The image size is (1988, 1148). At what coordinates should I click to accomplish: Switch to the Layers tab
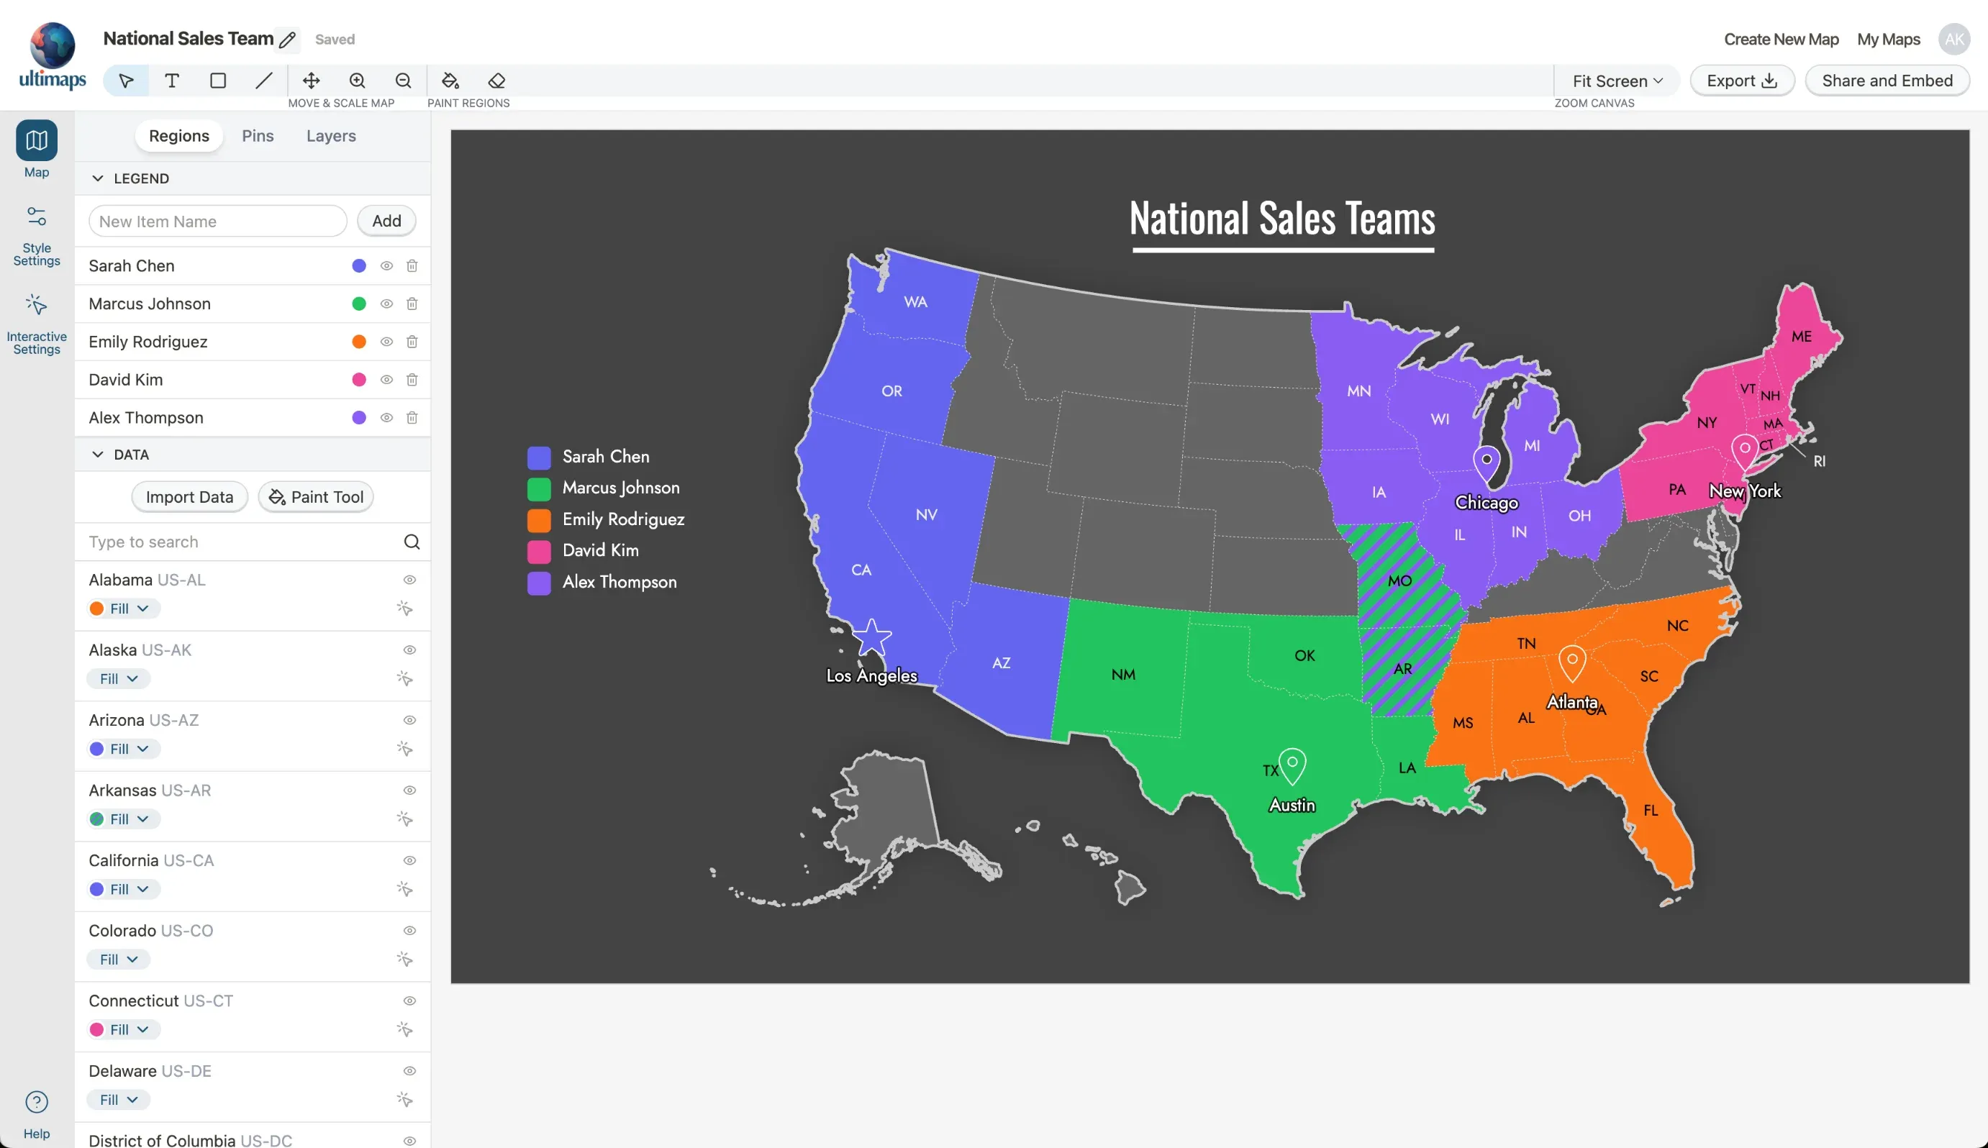tap(330, 136)
